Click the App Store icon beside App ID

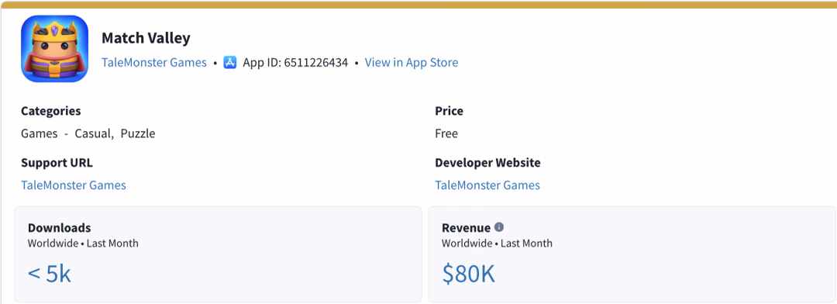pos(230,63)
